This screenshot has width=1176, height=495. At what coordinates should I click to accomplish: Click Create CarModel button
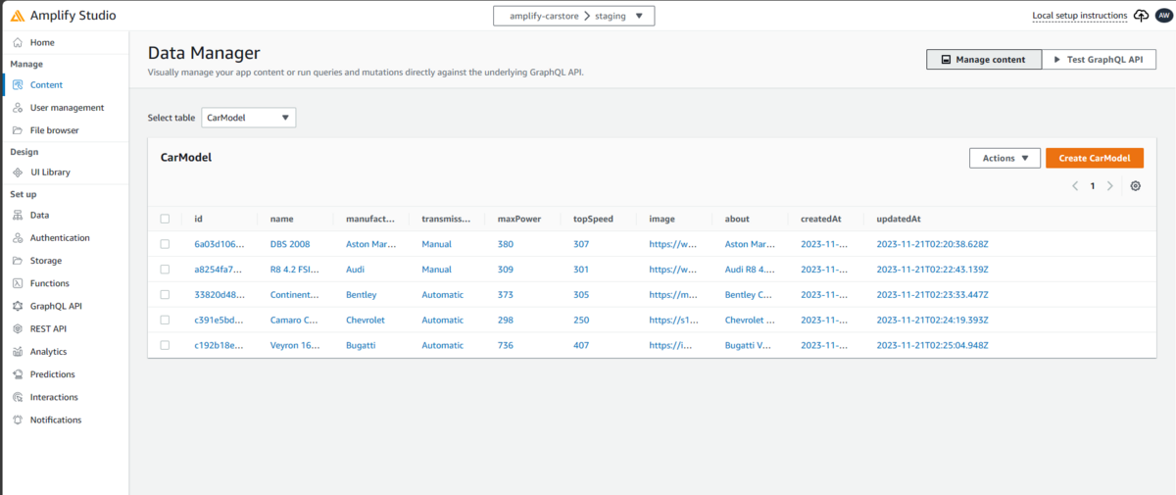point(1095,158)
